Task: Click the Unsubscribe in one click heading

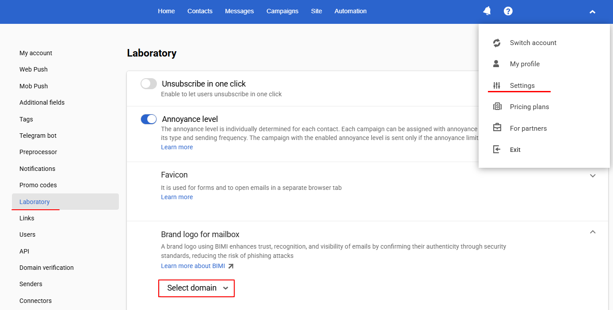Action: [204, 83]
